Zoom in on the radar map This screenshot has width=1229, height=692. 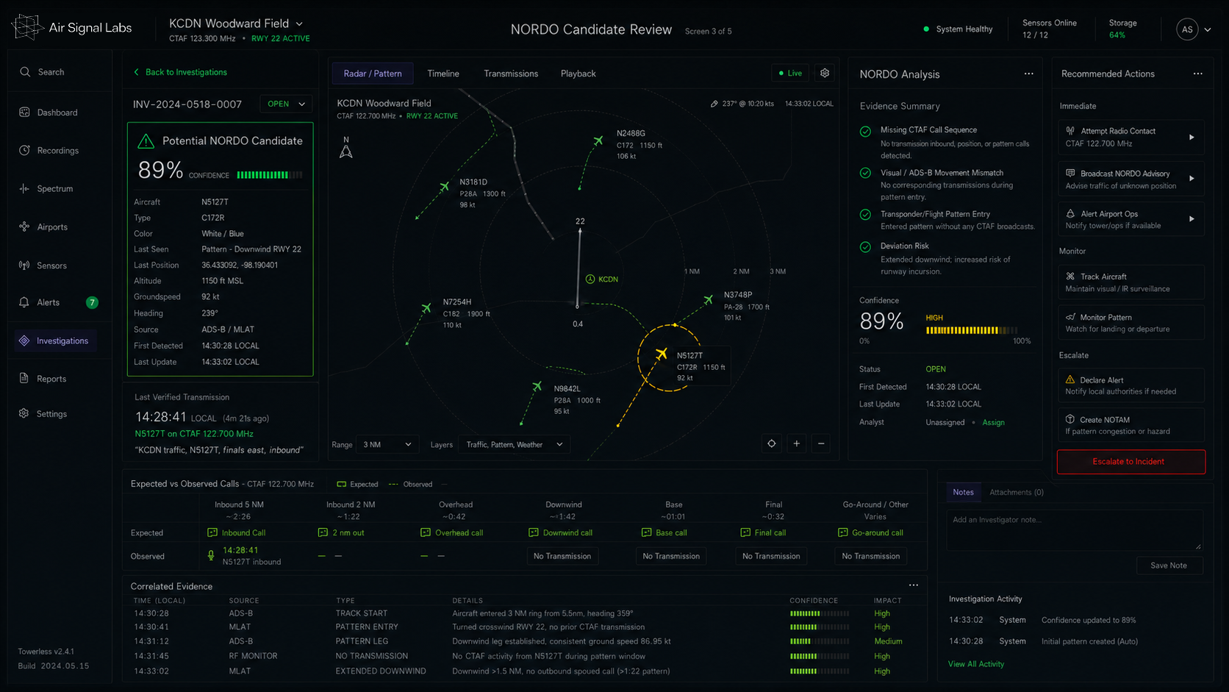click(797, 443)
